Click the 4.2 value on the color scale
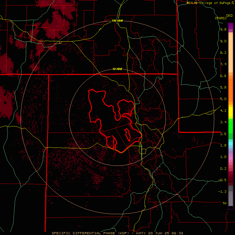The width and height of the screenshot is (235, 235). (x=223, y=111)
